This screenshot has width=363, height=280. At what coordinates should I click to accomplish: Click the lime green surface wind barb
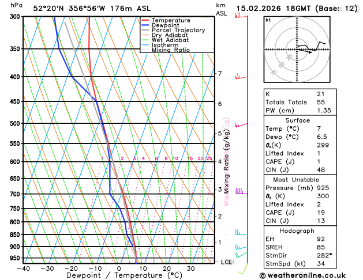[x=243, y=268]
